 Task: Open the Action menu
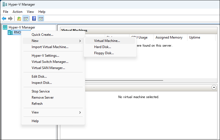coord(17,12)
